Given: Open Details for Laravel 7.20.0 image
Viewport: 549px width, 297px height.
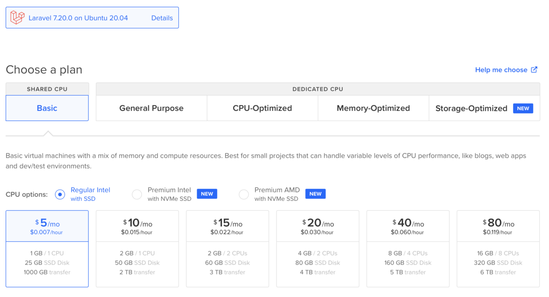Looking at the screenshot, I should 162,18.
